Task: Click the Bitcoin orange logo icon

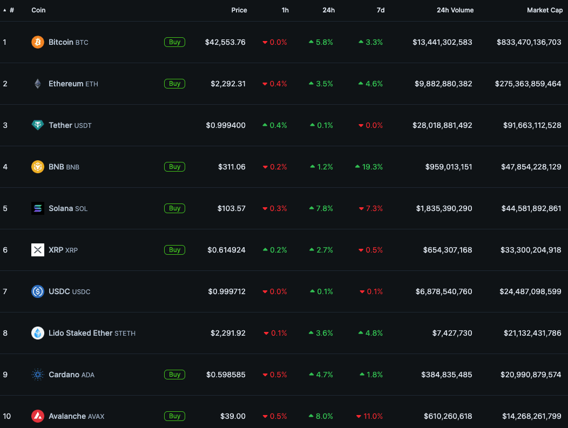Action: [37, 42]
